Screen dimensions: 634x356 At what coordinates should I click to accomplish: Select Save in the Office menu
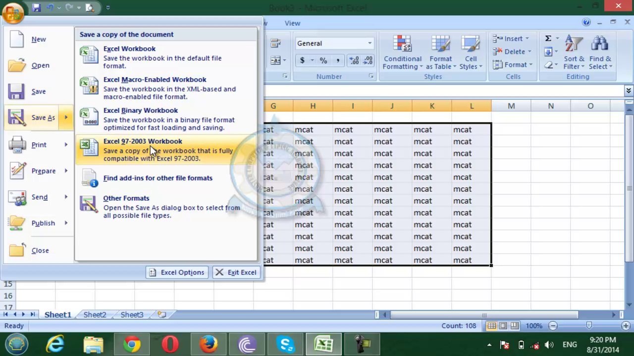point(38,91)
